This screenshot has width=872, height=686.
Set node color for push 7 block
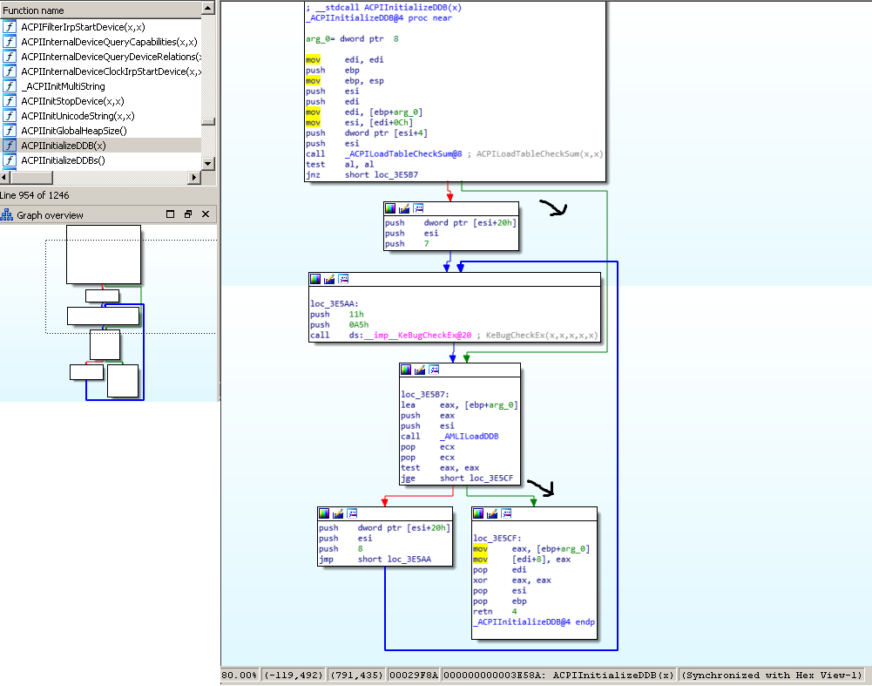pyautogui.click(x=390, y=208)
